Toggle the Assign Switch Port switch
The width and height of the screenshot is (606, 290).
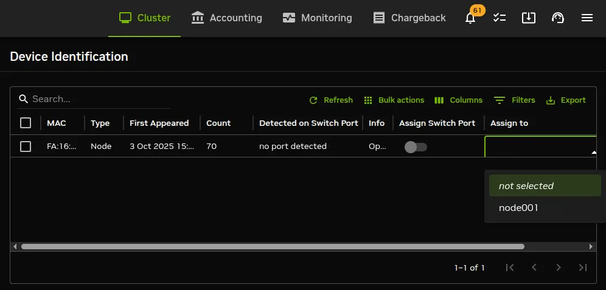(416, 147)
